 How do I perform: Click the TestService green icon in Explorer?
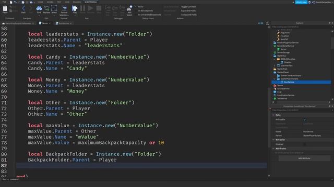[275, 99]
